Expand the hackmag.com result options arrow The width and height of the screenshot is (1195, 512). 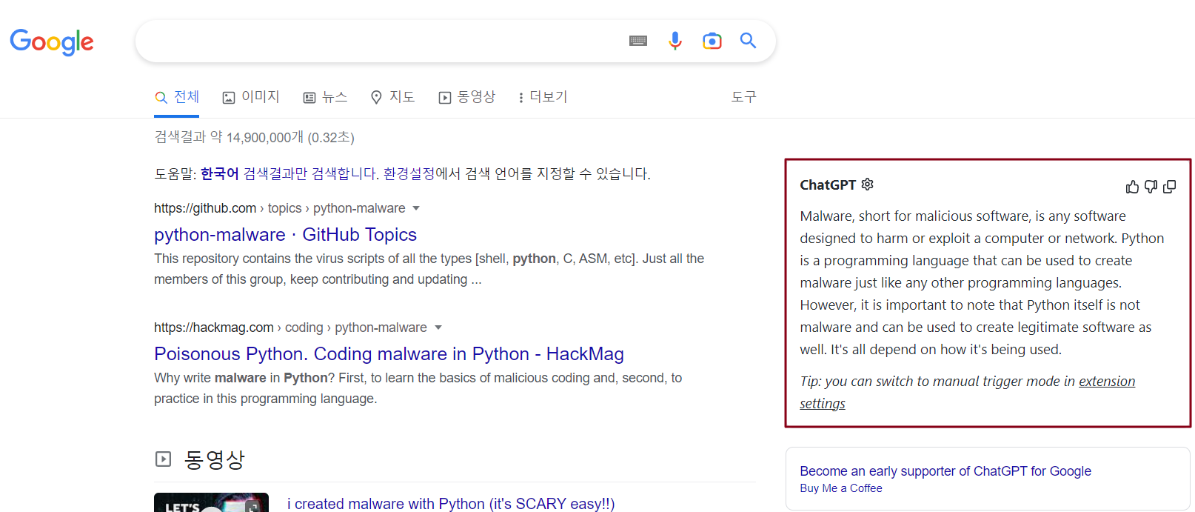pyautogui.click(x=438, y=328)
